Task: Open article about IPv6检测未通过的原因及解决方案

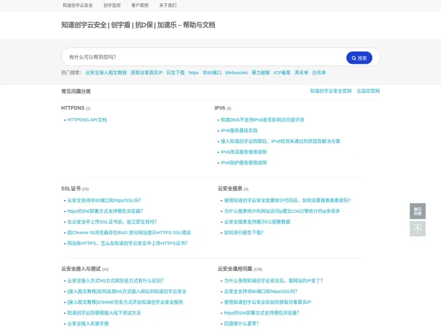Action: click(280, 142)
